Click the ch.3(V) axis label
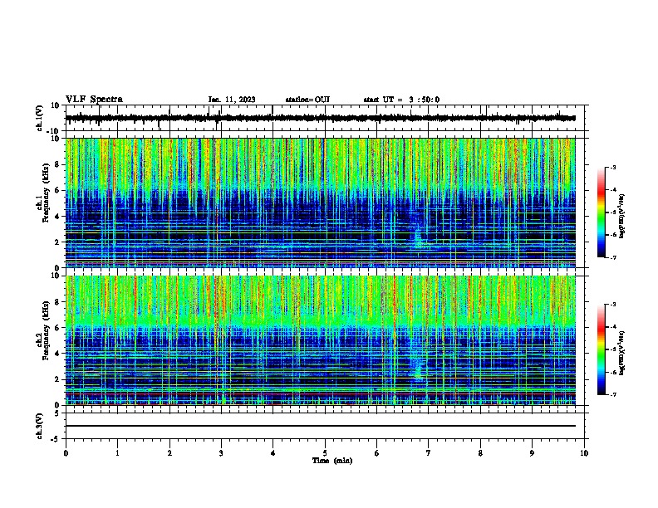 (x=40, y=426)
